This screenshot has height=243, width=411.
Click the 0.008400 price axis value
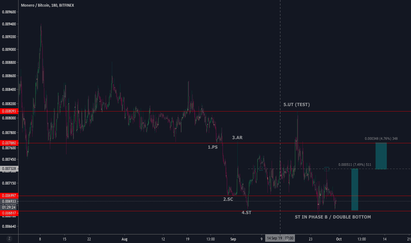pos(9,89)
